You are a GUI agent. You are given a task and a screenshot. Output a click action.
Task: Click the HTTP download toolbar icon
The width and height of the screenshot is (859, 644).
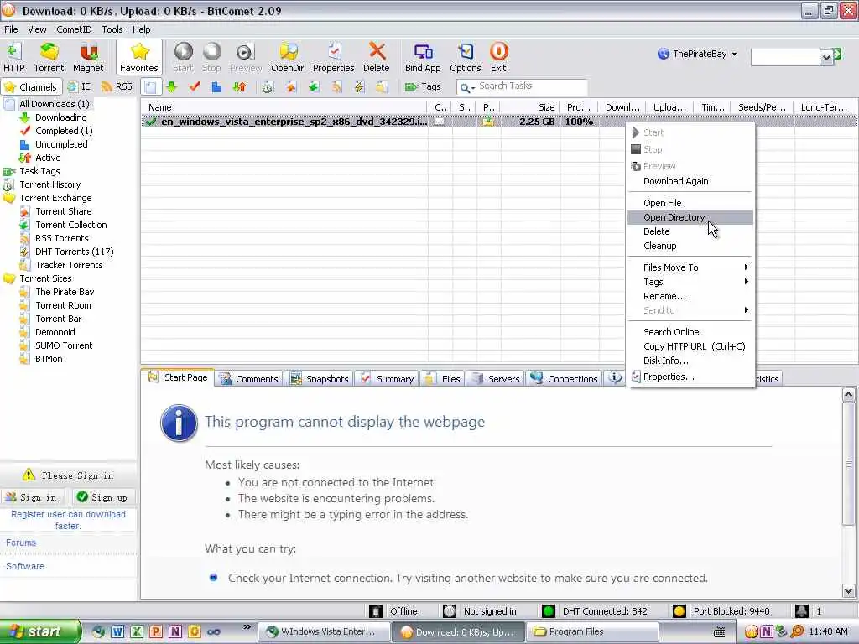pos(13,57)
